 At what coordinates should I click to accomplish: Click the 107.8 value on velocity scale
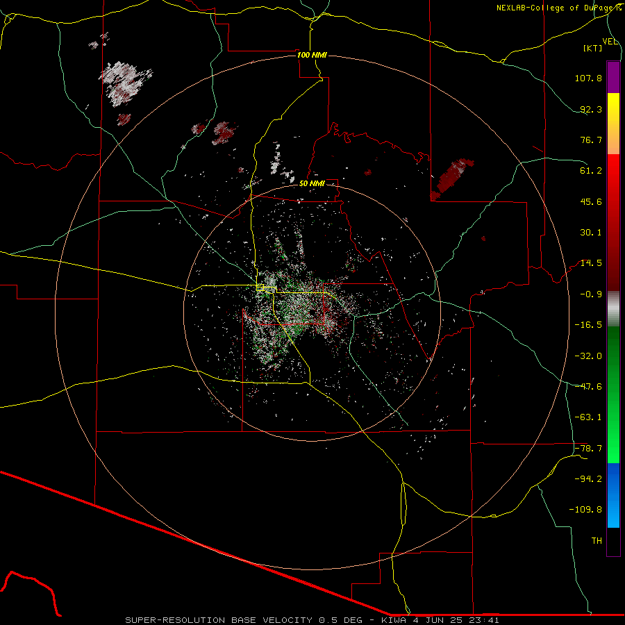[x=588, y=78]
